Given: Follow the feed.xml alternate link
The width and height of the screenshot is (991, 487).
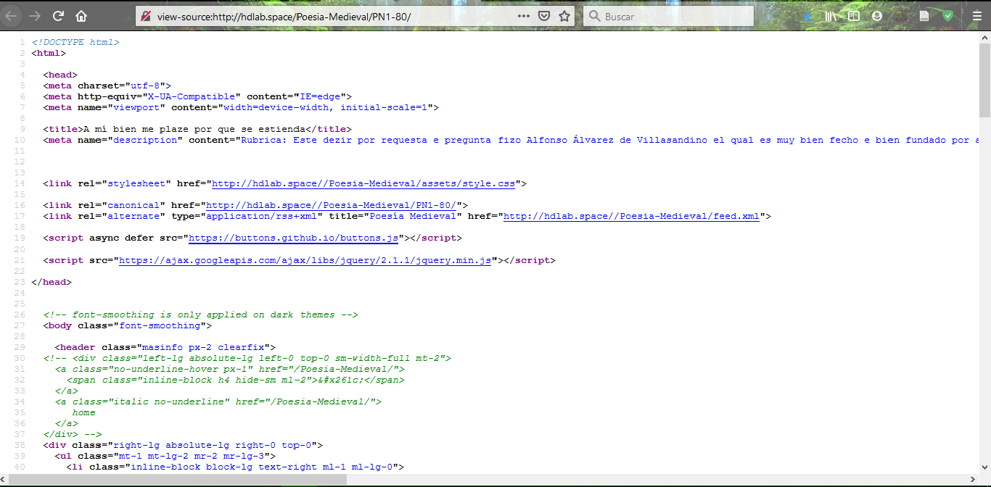Looking at the screenshot, I should [630, 216].
